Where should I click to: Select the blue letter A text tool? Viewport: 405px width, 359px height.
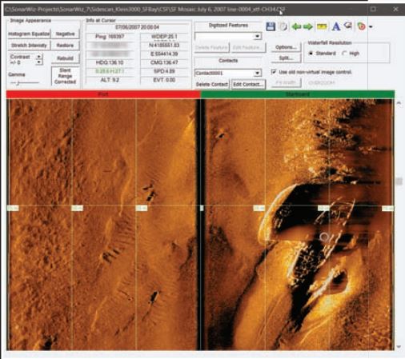(336, 26)
